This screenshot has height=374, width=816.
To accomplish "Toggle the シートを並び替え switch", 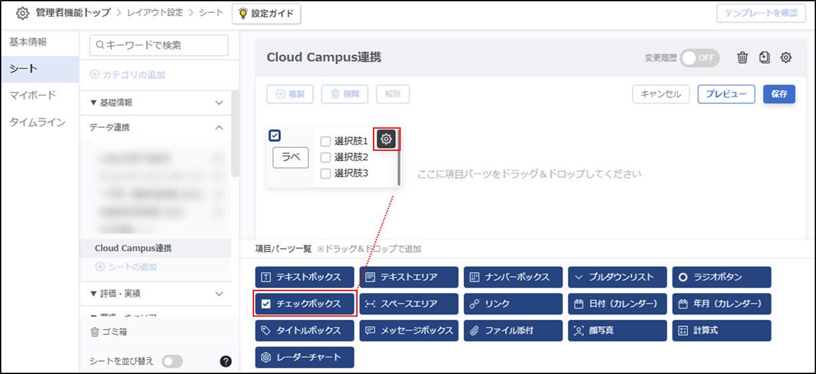I will [x=172, y=361].
